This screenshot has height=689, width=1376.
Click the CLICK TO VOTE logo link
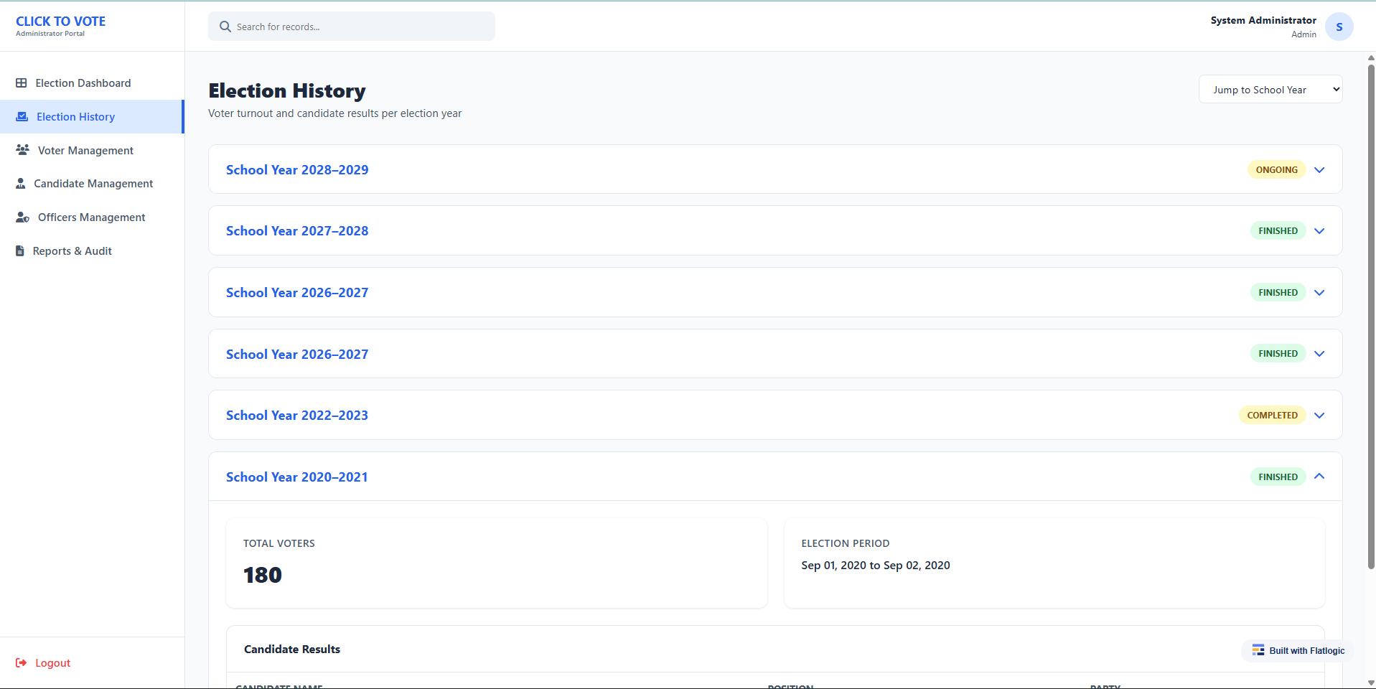pos(60,22)
